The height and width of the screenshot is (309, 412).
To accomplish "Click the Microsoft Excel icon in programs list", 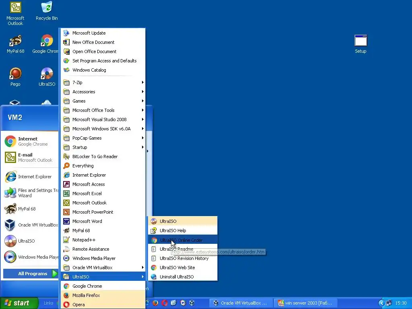I will click(66, 194).
